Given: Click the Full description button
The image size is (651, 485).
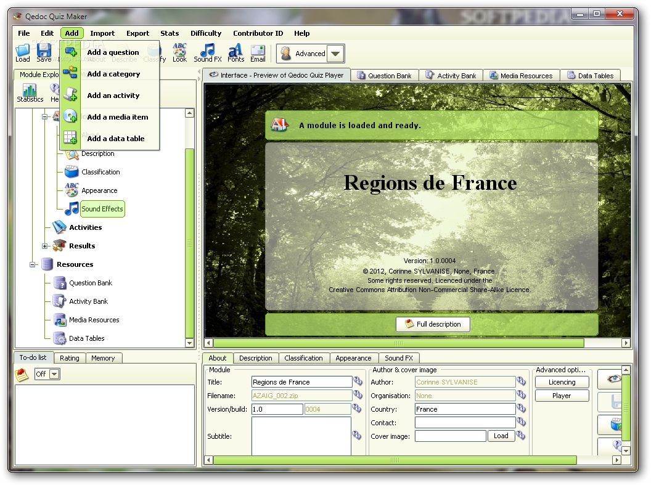Looking at the screenshot, I should pyautogui.click(x=433, y=324).
